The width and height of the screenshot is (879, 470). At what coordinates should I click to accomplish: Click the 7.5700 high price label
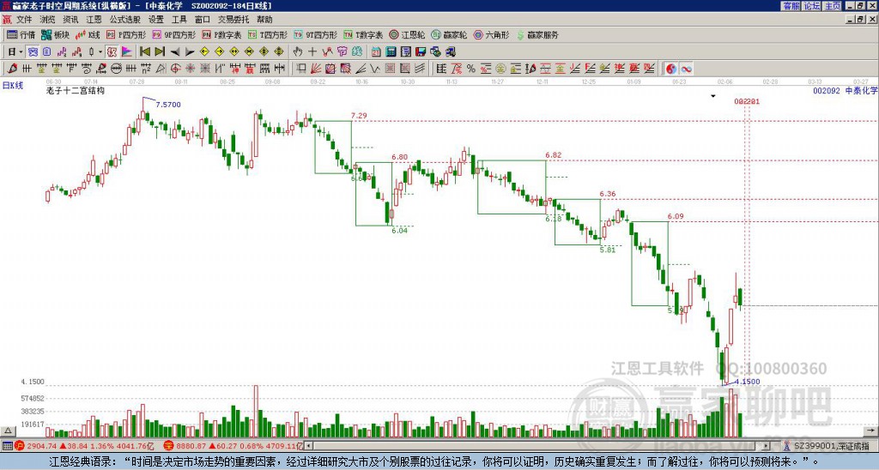coord(168,105)
